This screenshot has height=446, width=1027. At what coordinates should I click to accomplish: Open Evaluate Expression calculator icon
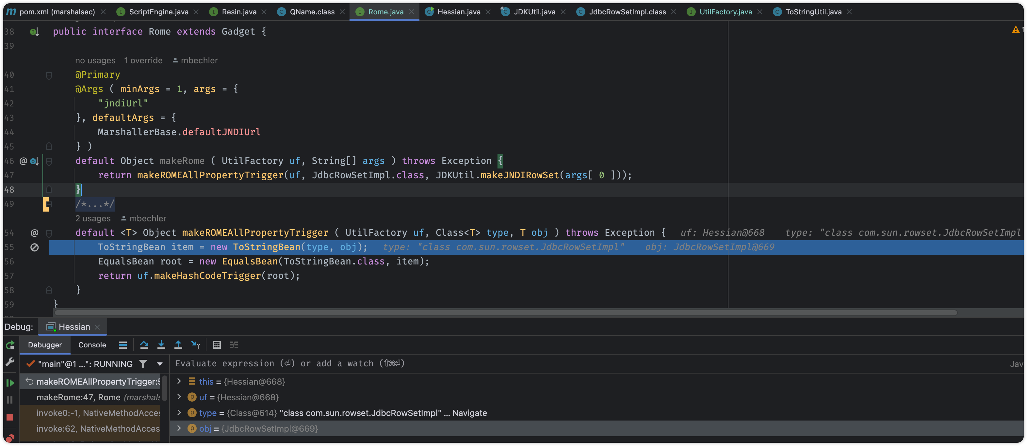point(217,345)
